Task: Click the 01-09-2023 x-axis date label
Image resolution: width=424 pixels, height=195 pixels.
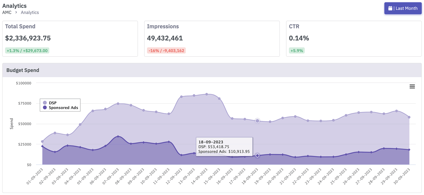Action: pyautogui.click(x=35, y=176)
